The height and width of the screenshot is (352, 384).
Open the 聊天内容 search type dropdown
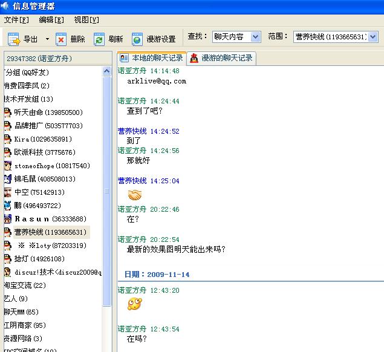pos(255,37)
